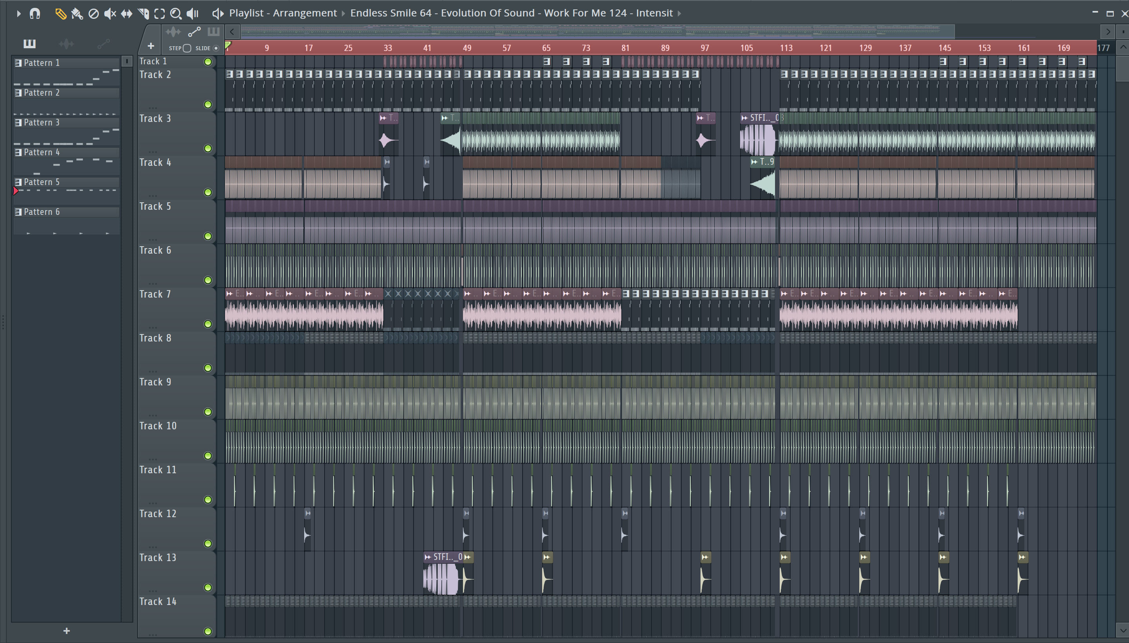
Task: Click the speaker icon before Playlist title
Action: click(x=218, y=13)
